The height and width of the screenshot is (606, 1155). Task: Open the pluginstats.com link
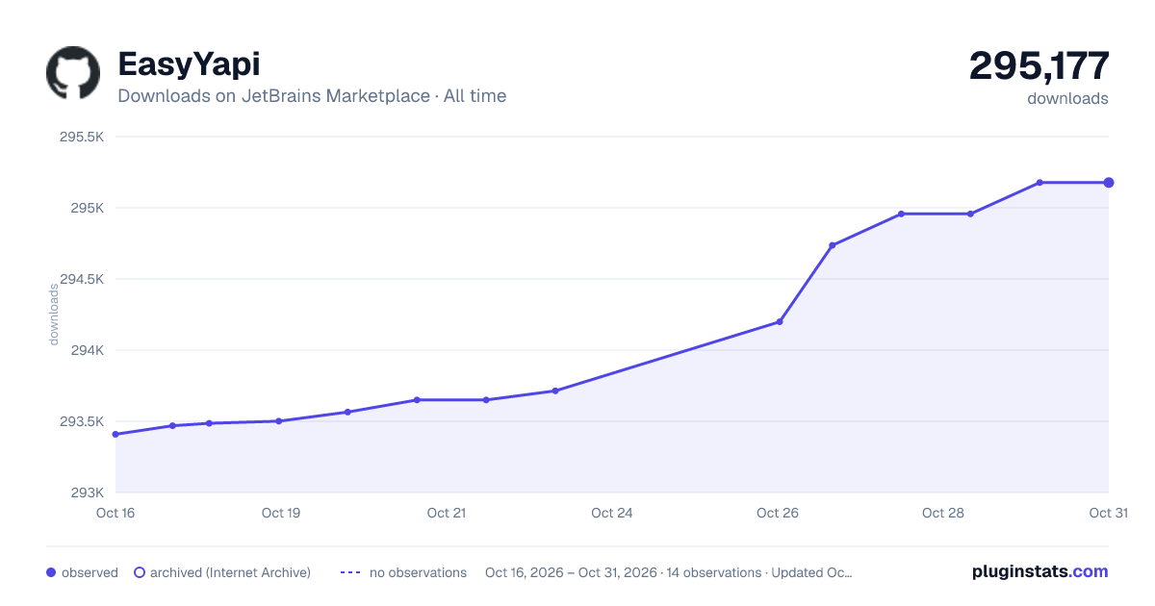click(1039, 571)
